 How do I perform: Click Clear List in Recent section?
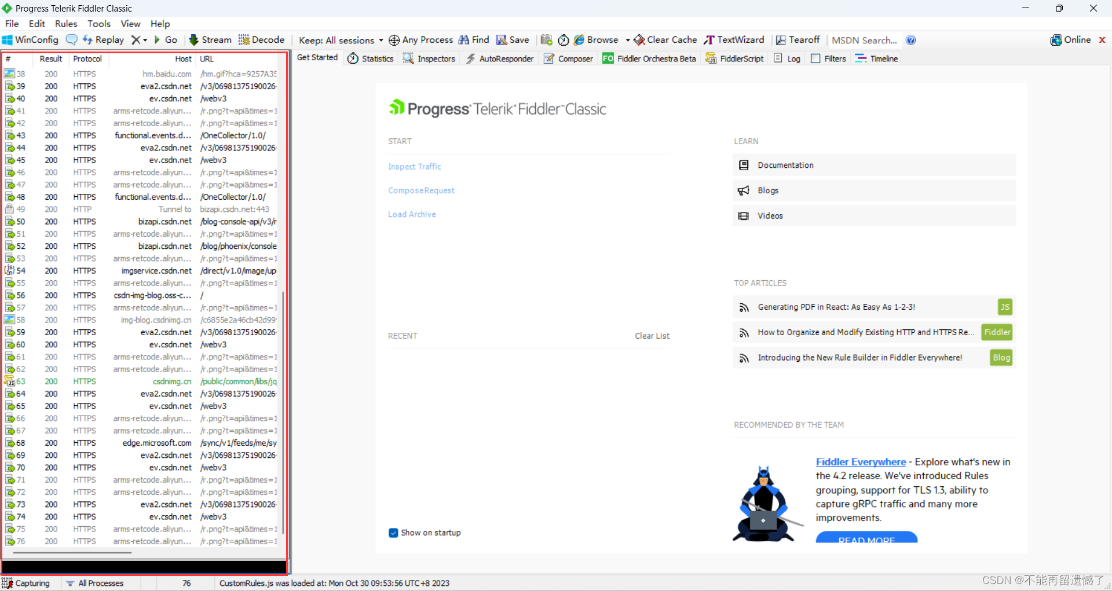652,336
